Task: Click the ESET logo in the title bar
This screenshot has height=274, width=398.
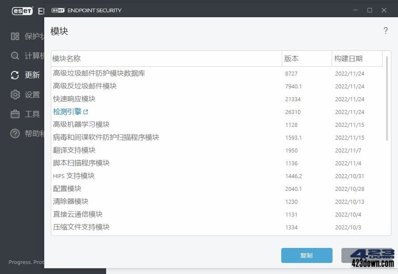Action: [58, 10]
